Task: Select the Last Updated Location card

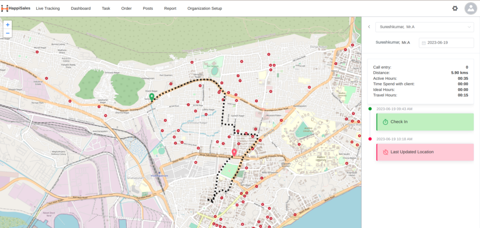Action: coord(425,152)
